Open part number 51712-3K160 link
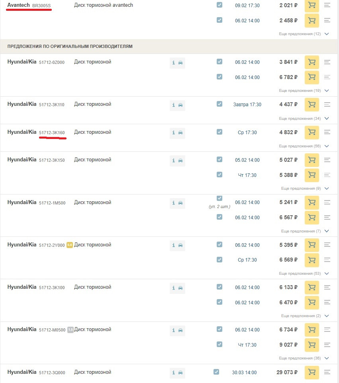Viewport: 339px width, 383px height. coord(52,133)
